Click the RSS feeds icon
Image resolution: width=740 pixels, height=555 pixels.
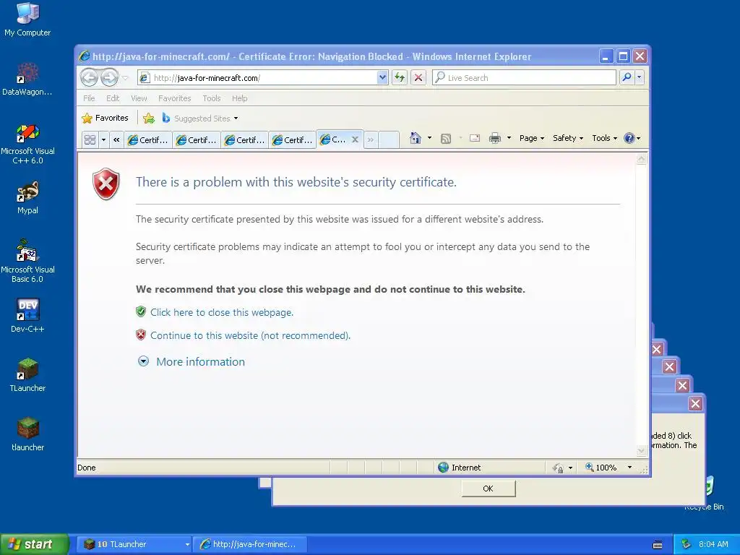445,138
